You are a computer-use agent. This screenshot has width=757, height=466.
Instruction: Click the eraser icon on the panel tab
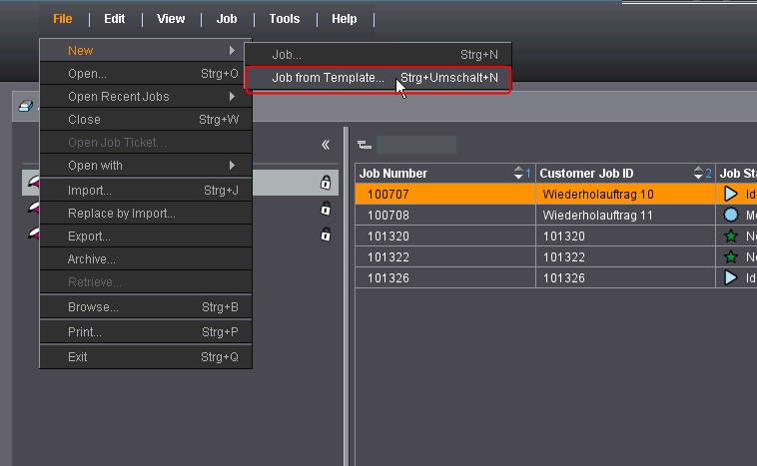(x=26, y=108)
